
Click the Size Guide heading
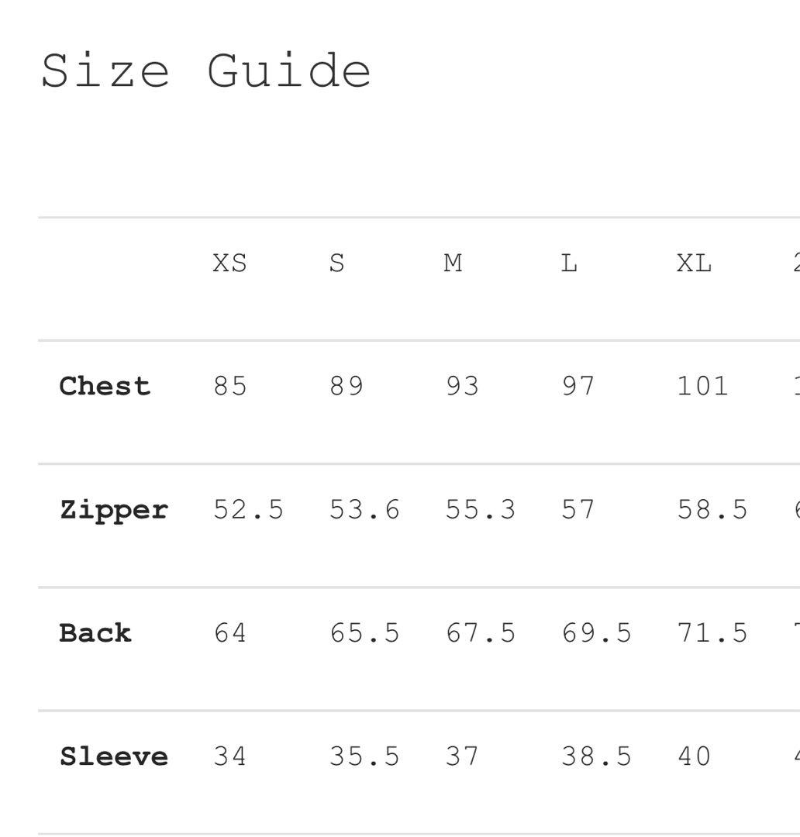[x=206, y=71]
